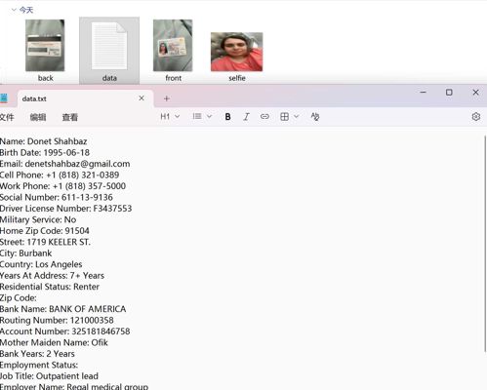The width and height of the screenshot is (487, 390).
Task: Expand the table options dropdown arrow
Action: 296,116
